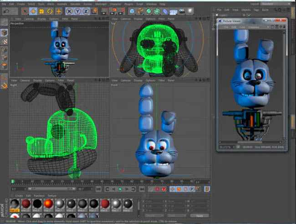Image resolution: width=296 pixels, height=224 pixels.
Task: Click the green playhead marker on timeline
Action: [13, 182]
